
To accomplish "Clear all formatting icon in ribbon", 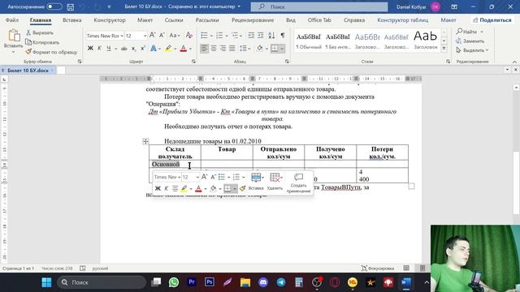I will pos(189,36).
